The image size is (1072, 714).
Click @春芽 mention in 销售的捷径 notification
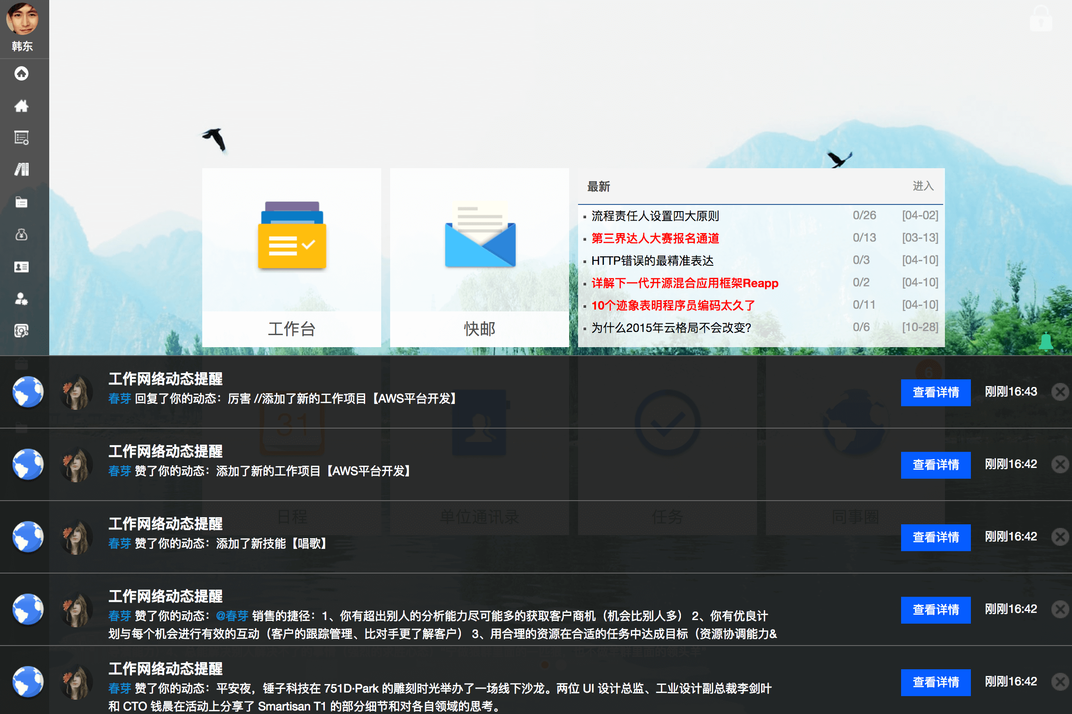(232, 616)
